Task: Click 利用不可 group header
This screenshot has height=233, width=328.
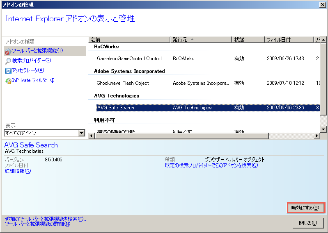Action: (x=104, y=120)
